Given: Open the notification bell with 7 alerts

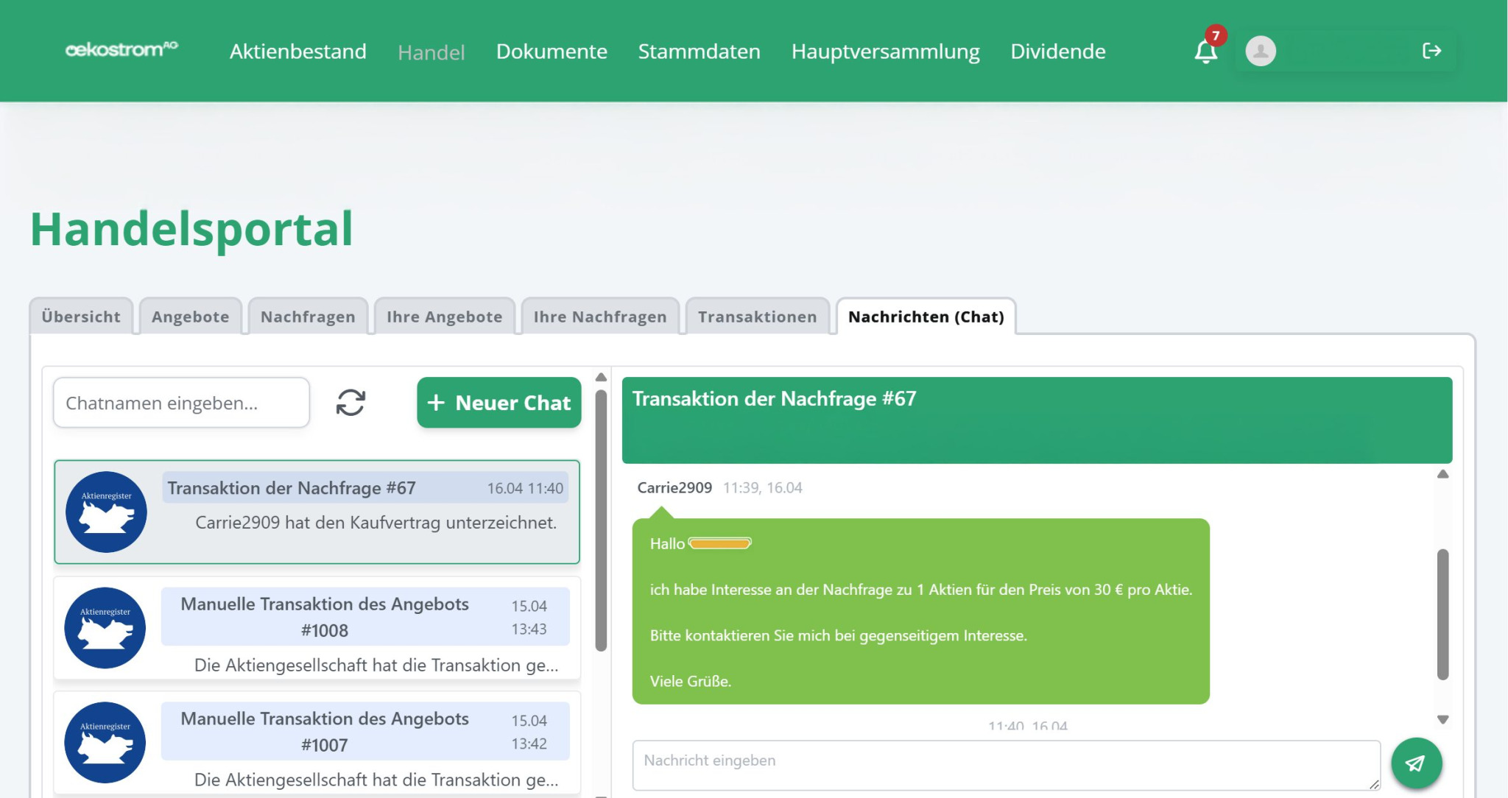Looking at the screenshot, I should click(1205, 51).
